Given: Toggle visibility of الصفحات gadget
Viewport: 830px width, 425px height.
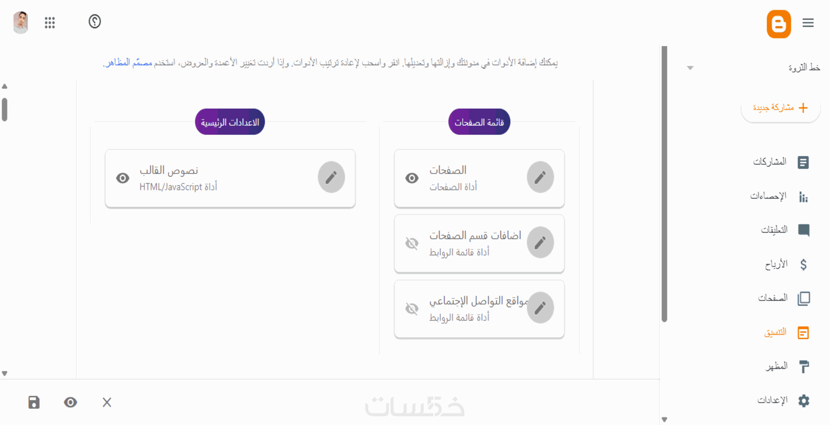Looking at the screenshot, I should click(x=412, y=178).
